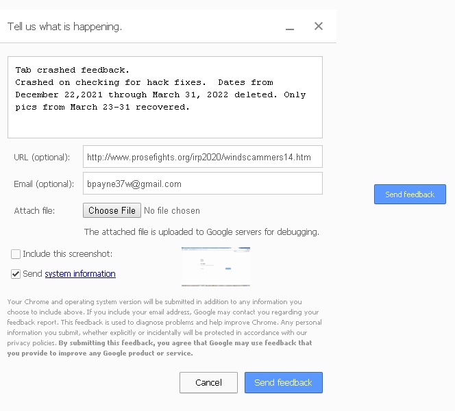Minimize the feedback dialog
This screenshot has height=411, width=455.
pos(290,29)
